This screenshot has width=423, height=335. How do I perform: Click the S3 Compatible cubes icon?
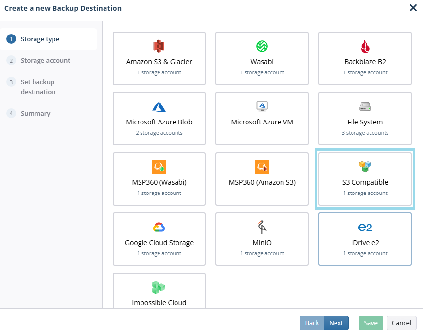(x=365, y=166)
